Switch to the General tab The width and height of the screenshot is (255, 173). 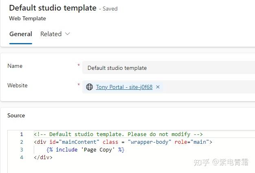(x=21, y=34)
